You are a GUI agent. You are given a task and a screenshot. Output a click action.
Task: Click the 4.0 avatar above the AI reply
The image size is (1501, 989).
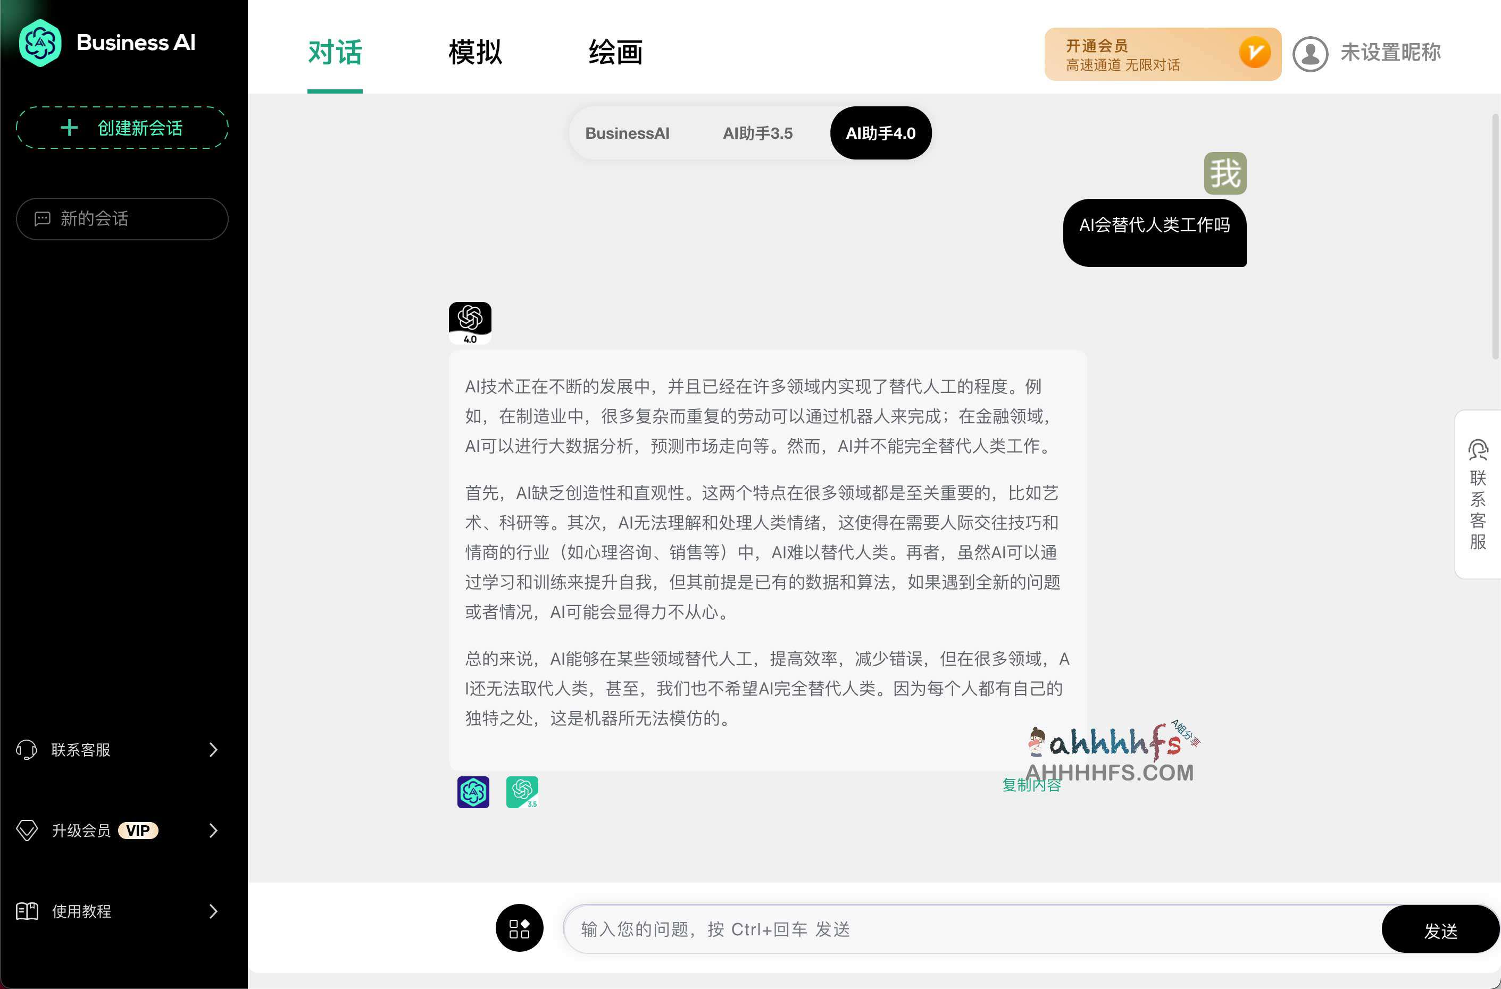click(470, 321)
